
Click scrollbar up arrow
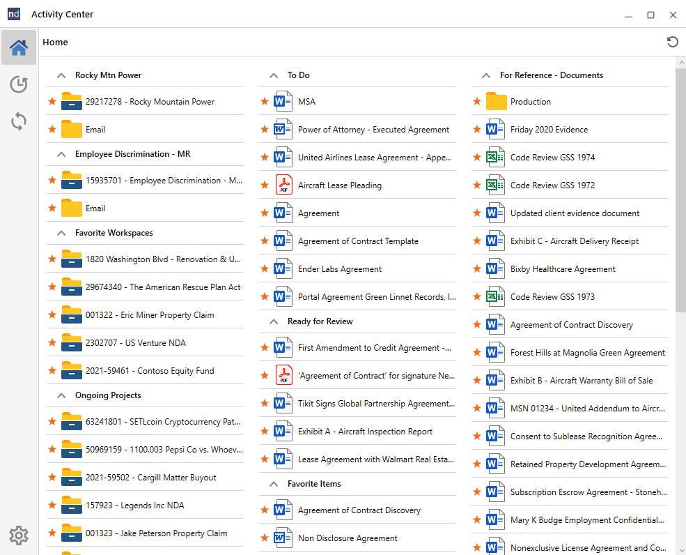coord(680,63)
